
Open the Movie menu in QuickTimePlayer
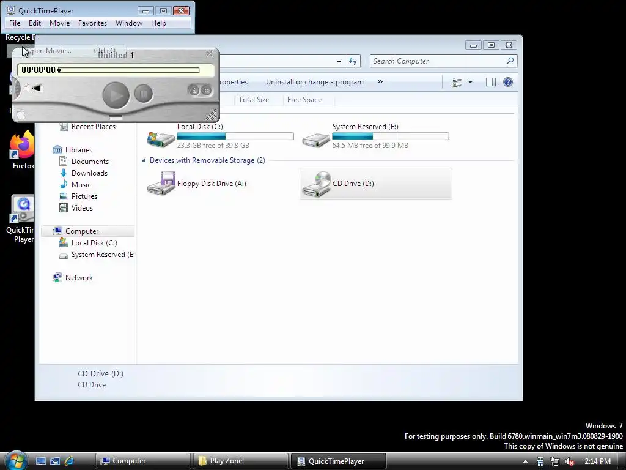pyautogui.click(x=59, y=23)
